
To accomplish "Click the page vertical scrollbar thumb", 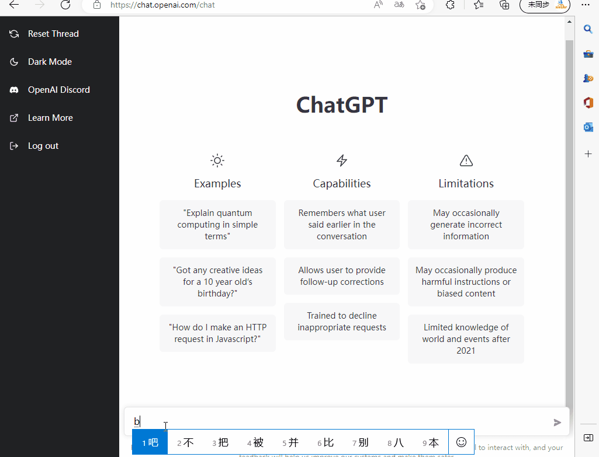I will coord(569,223).
